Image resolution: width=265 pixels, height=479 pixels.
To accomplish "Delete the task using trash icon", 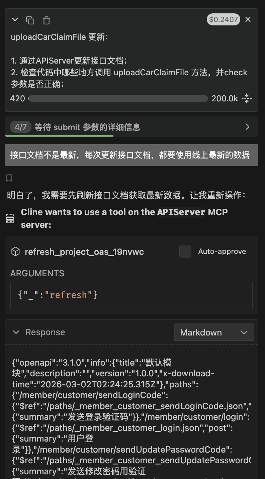I will 47,20.
